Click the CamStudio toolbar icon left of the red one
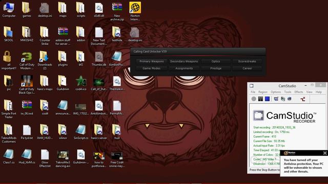This screenshot has height=184, width=328. (x=290, y=99)
